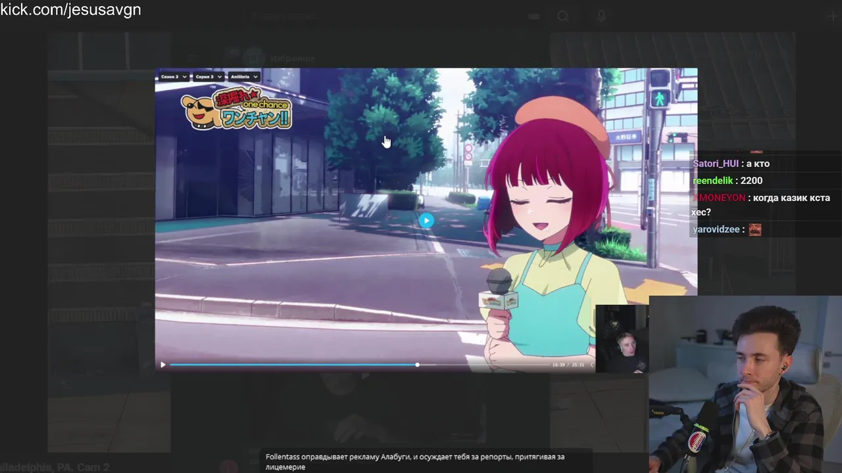The width and height of the screenshot is (842, 473).
Task: Click the video progress bar handle
Action: coord(417,365)
